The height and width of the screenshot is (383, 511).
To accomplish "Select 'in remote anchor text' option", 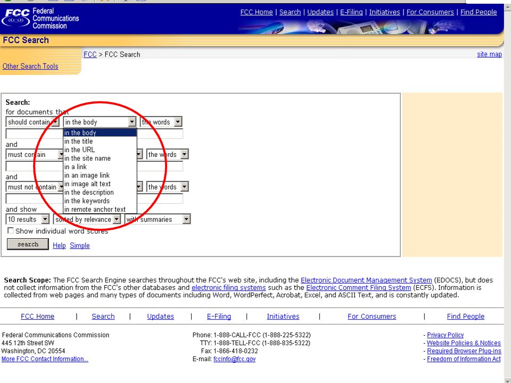I will 100,209.
